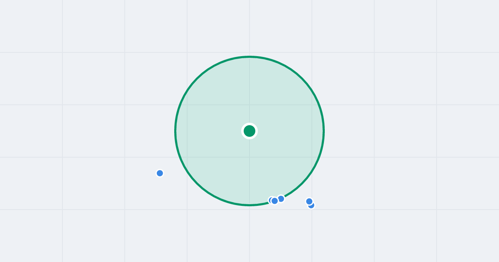The height and width of the screenshot is (262, 499).
Task: Click the bottom-right grid line intersection
Action: (437, 210)
